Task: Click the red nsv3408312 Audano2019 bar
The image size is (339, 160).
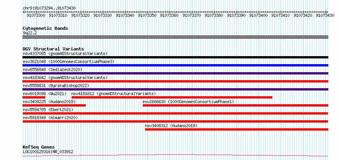Action: [237, 129]
